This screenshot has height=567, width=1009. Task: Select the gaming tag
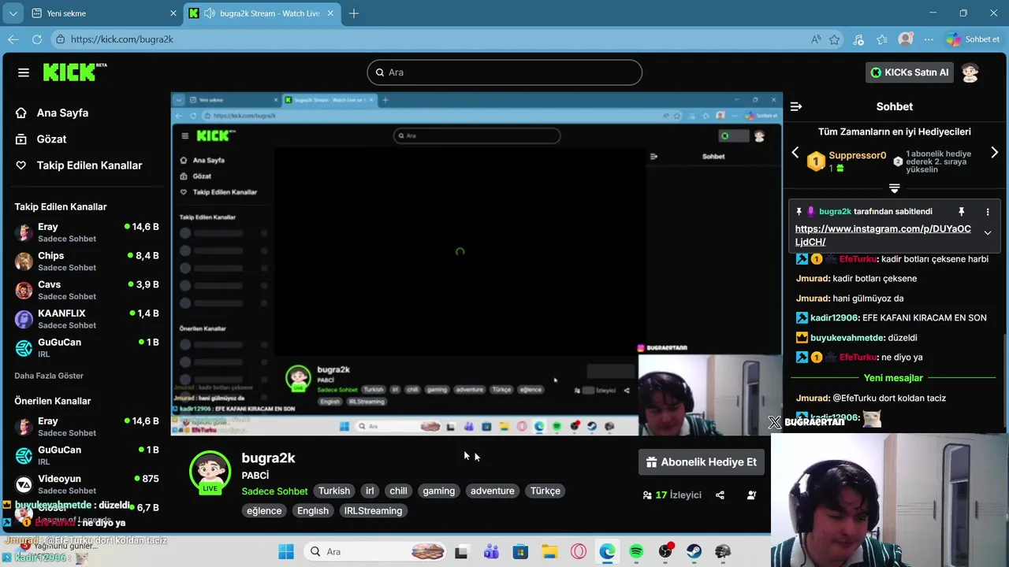439,491
